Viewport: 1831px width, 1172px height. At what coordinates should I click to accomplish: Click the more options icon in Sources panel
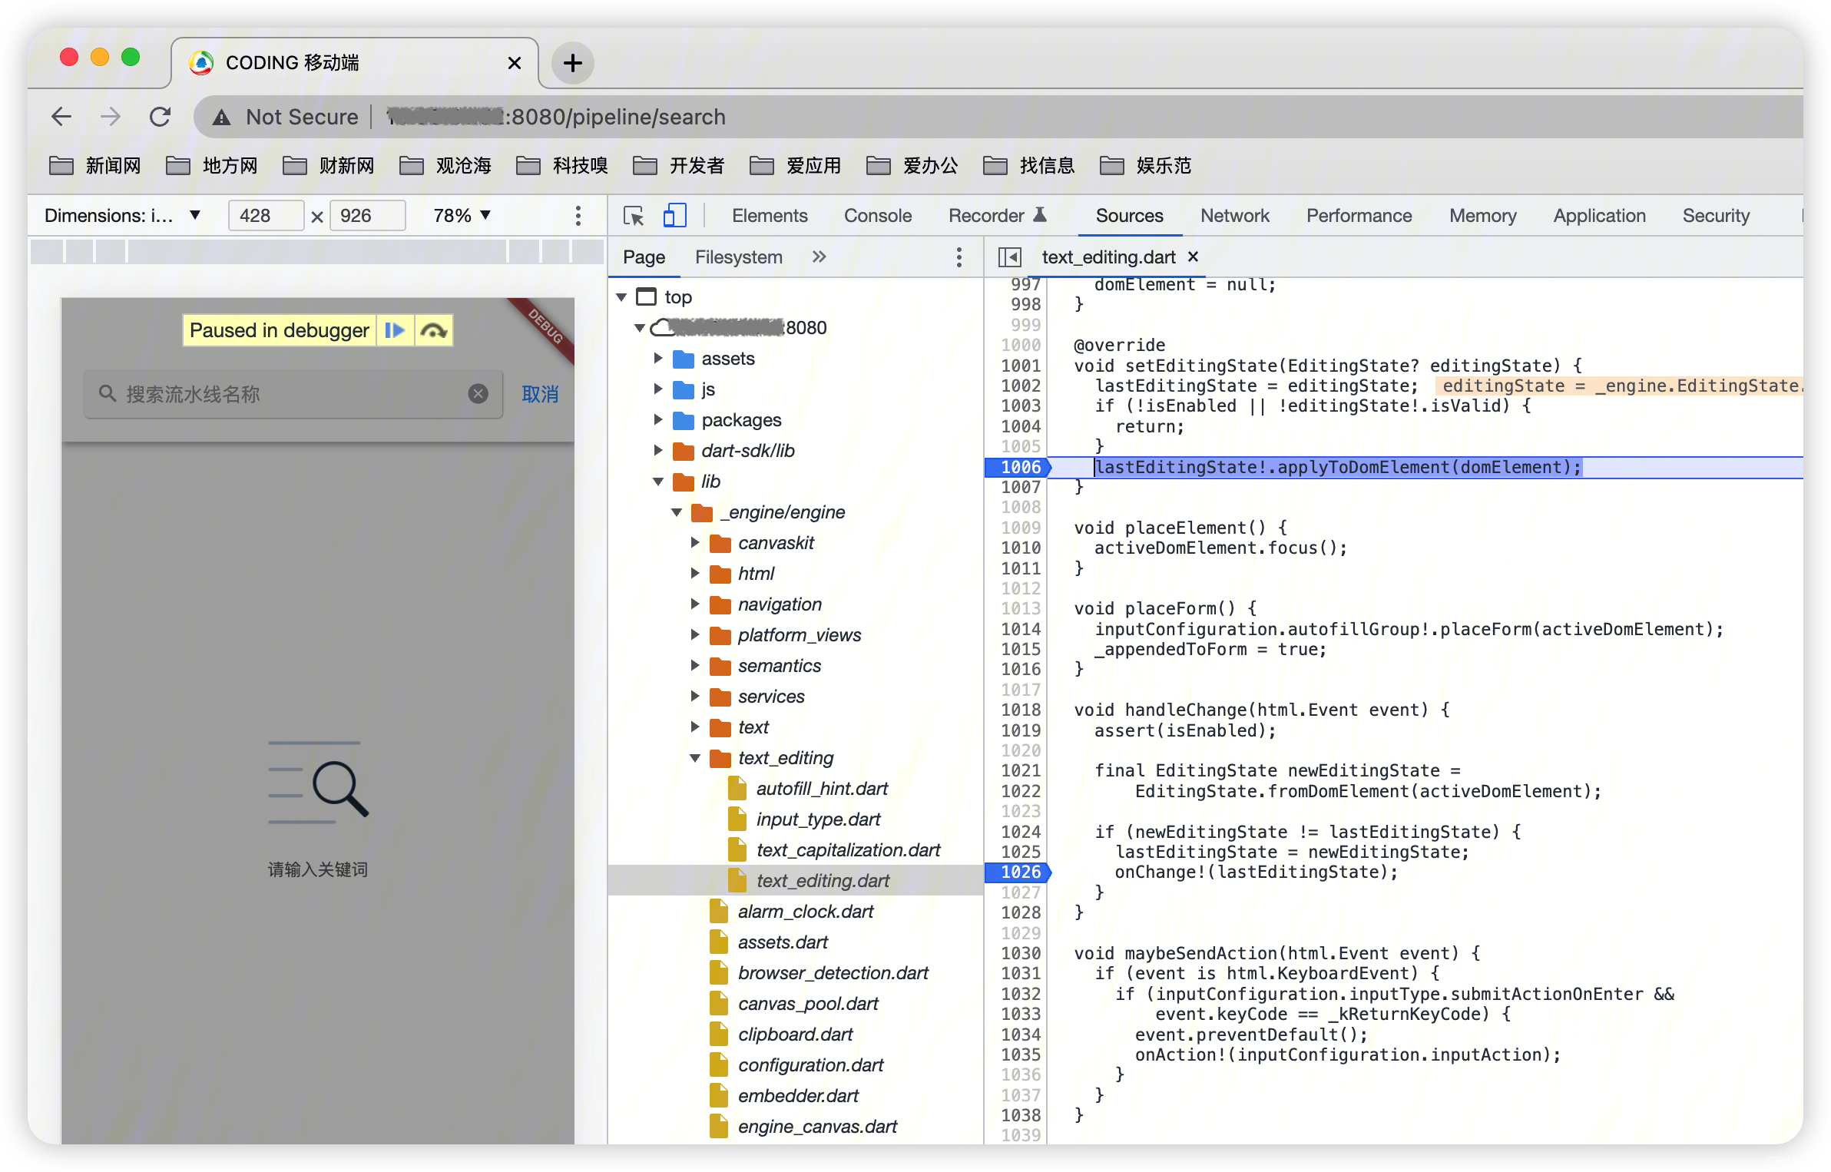click(959, 257)
